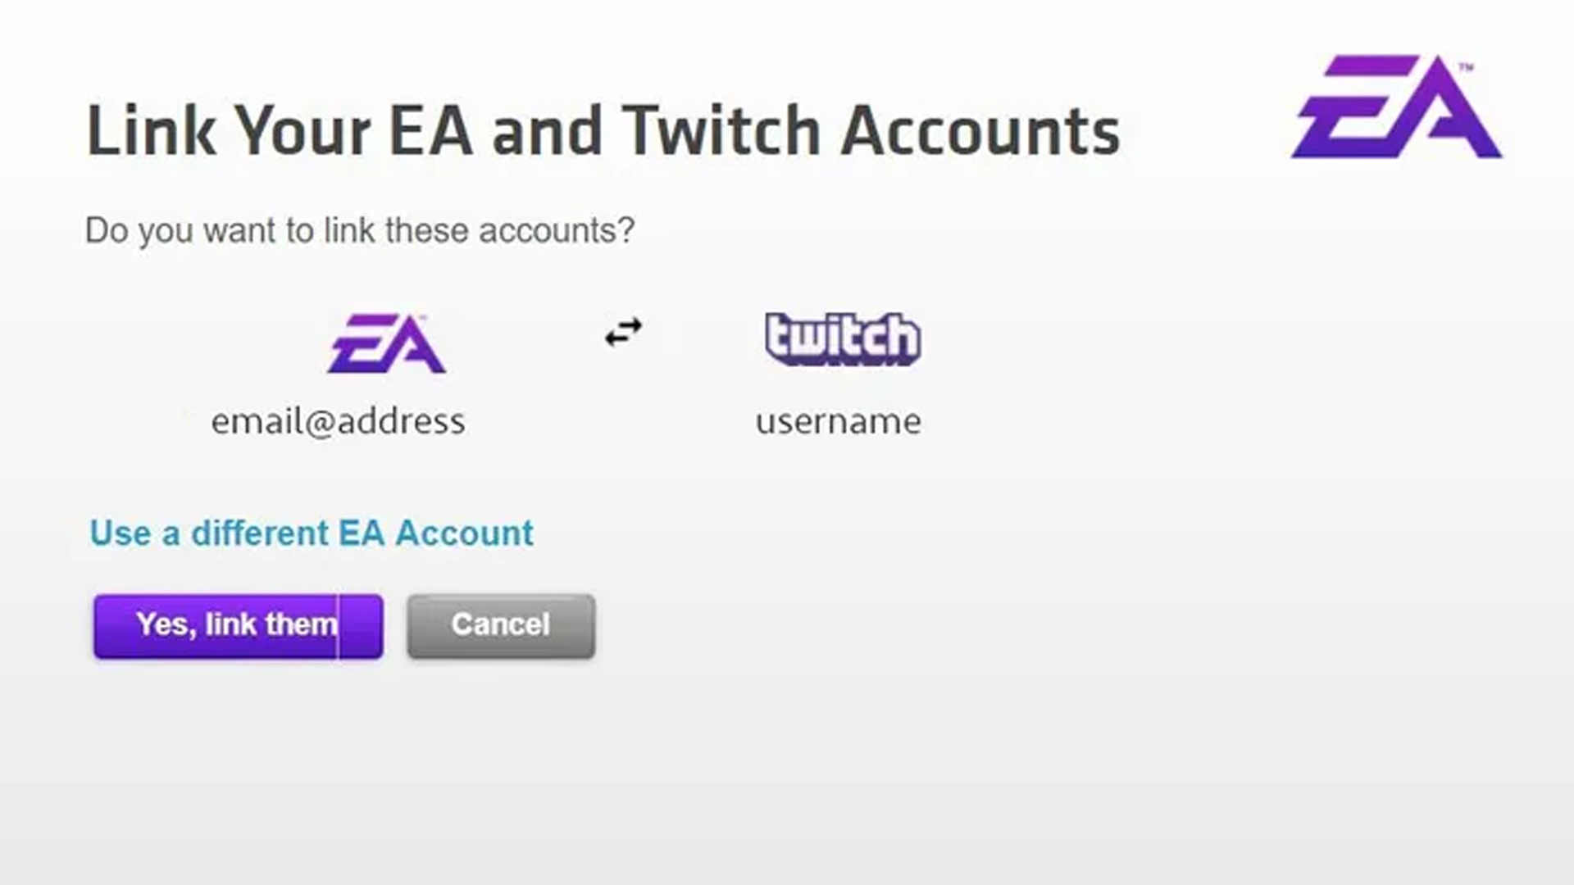Viewport: 1574px width, 885px height.
Task: Click the "Do you want to link these accounts?" text
Action: pyautogui.click(x=361, y=230)
